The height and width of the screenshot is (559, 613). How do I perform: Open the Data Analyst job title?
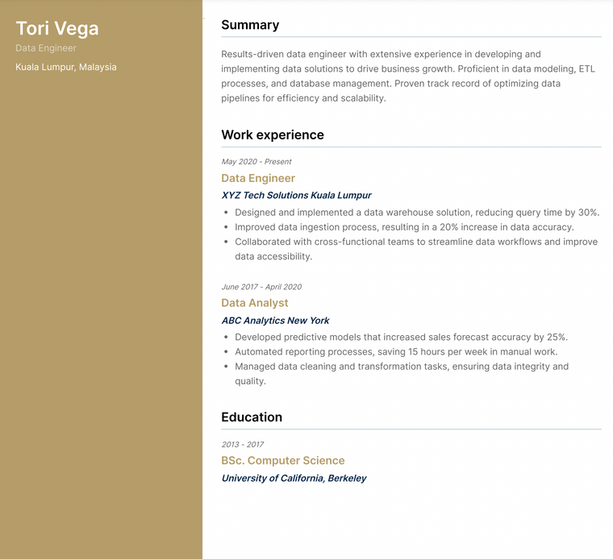(x=255, y=303)
